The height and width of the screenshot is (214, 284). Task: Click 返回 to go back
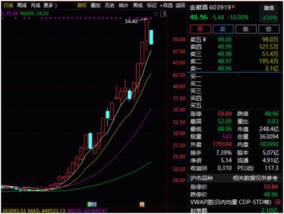pos(180,5)
